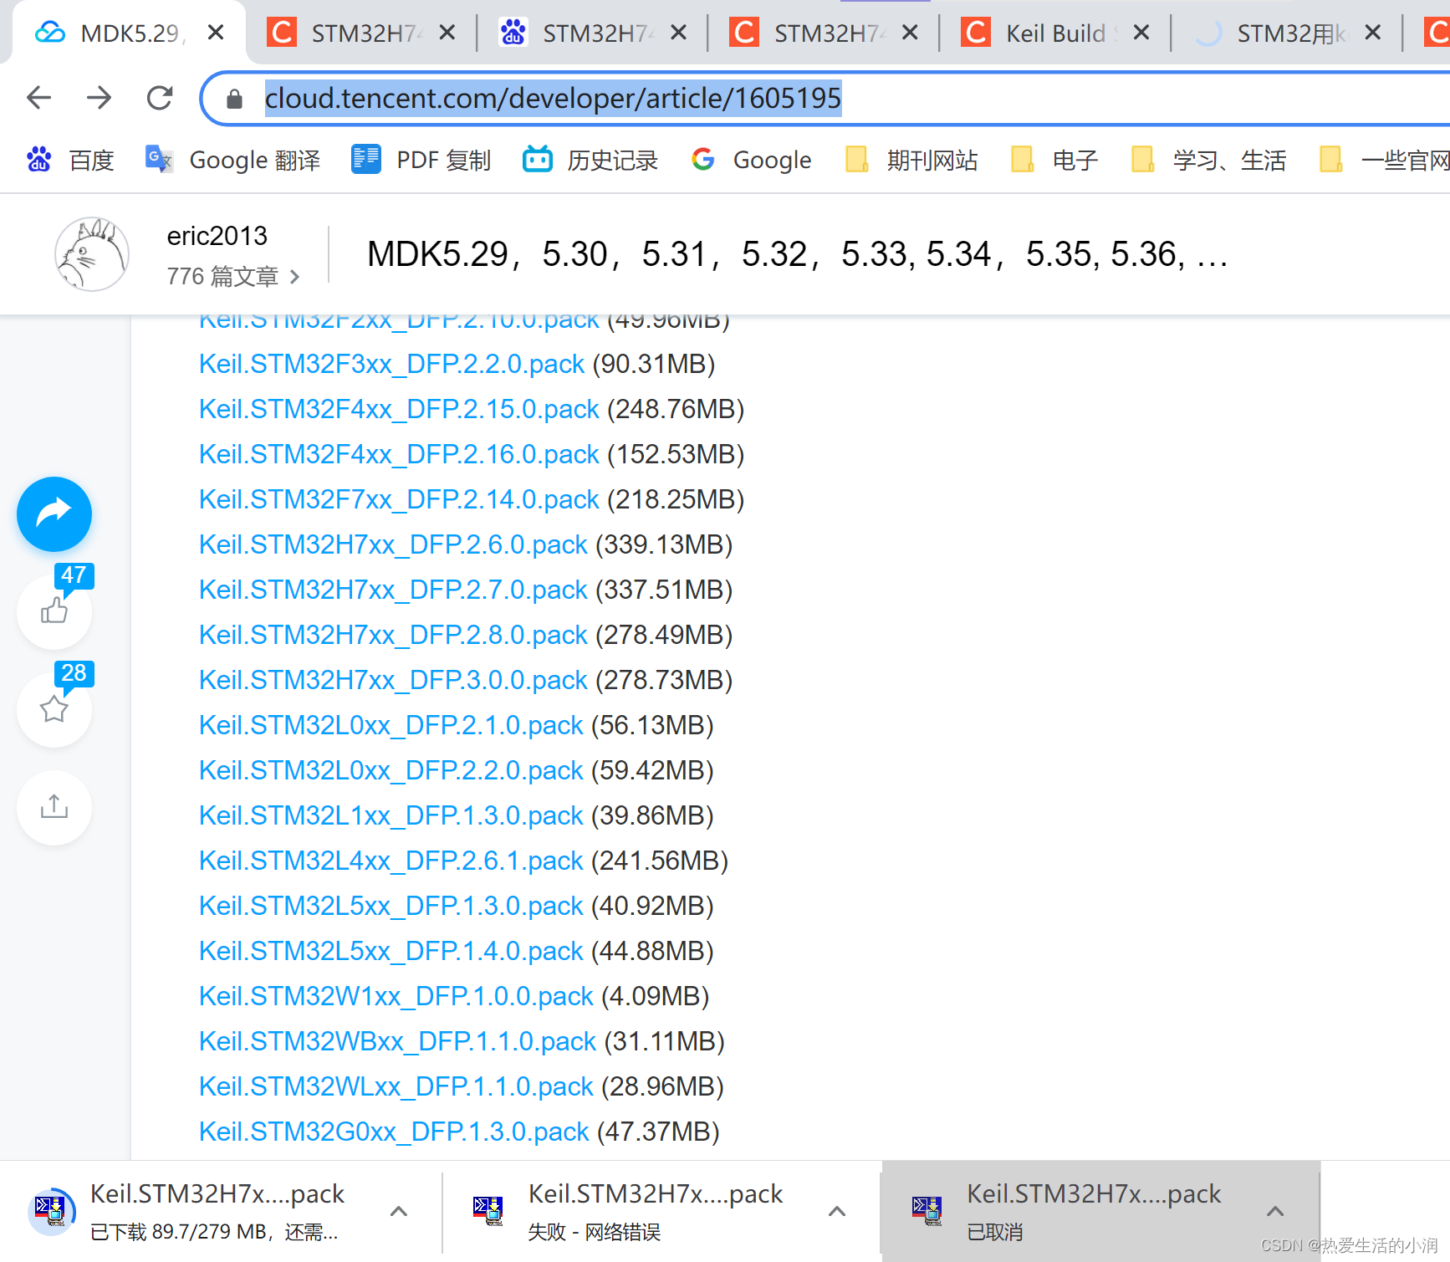Viewport: 1450px width, 1262px height.
Task: Click the in-progress download file icon
Action: click(x=51, y=1210)
